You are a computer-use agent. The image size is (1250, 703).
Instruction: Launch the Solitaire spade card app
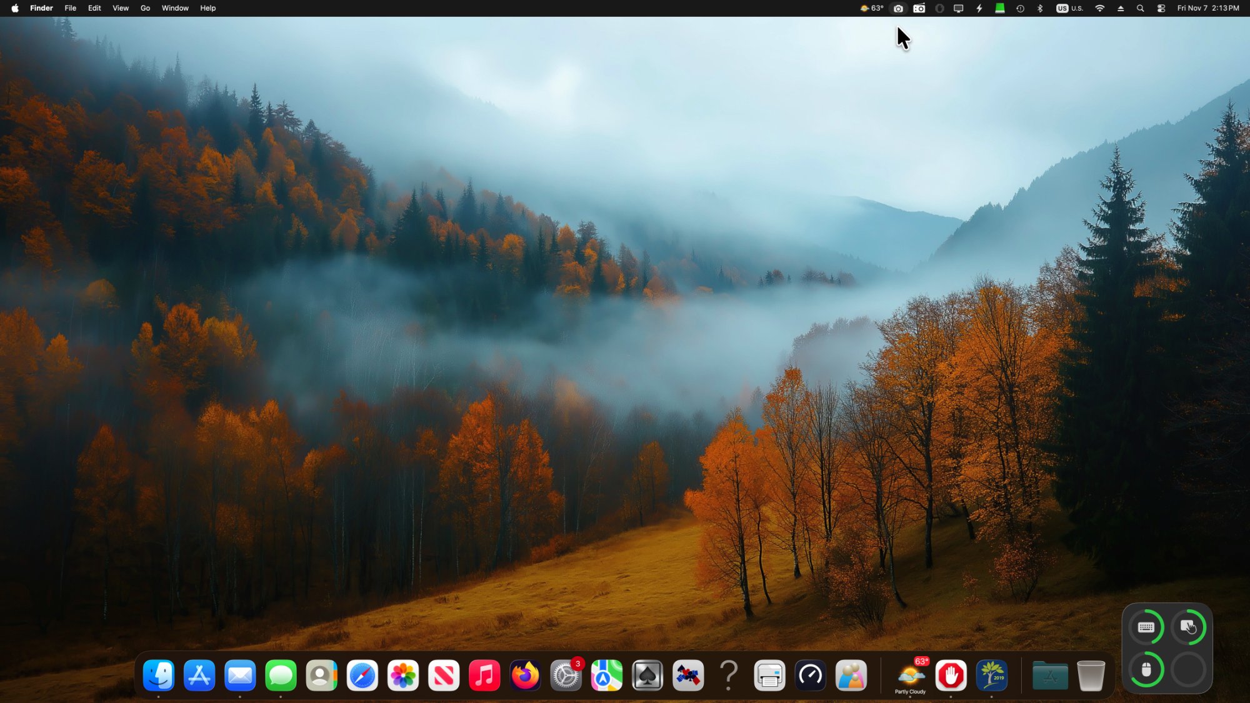click(647, 676)
